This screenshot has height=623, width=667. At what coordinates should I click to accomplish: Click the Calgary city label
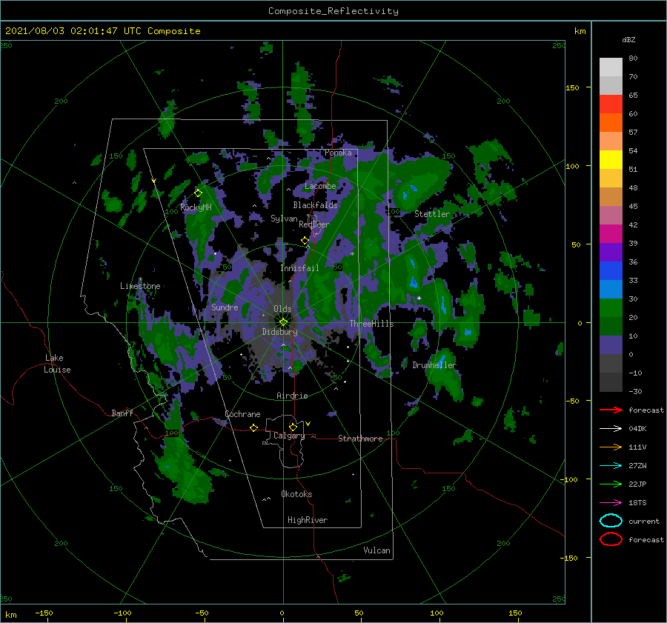pos(289,436)
